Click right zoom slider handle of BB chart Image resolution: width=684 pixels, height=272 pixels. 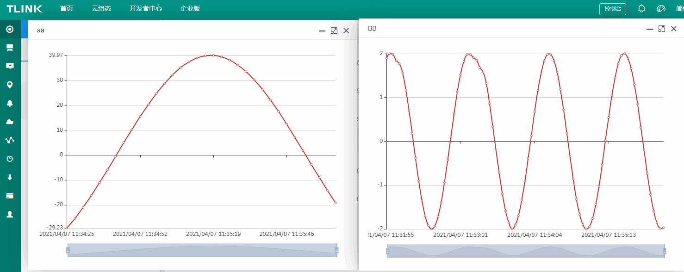pyautogui.click(x=665, y=251)
